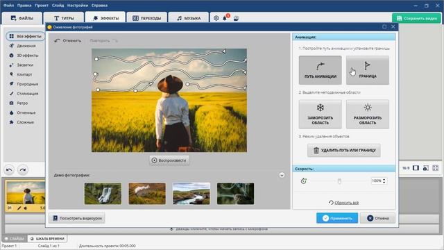Open the Правка menu
The image size is (444, 250).
click(24, 6)
